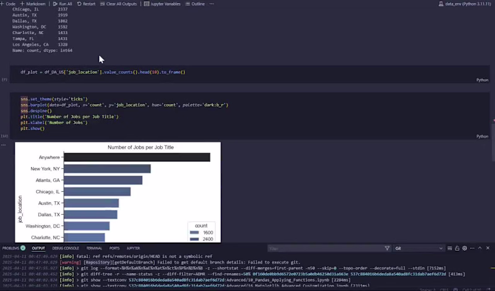Switch to the JUPYTER panel tab
This screenshot has height=291, width=495.
pos(133,248)
